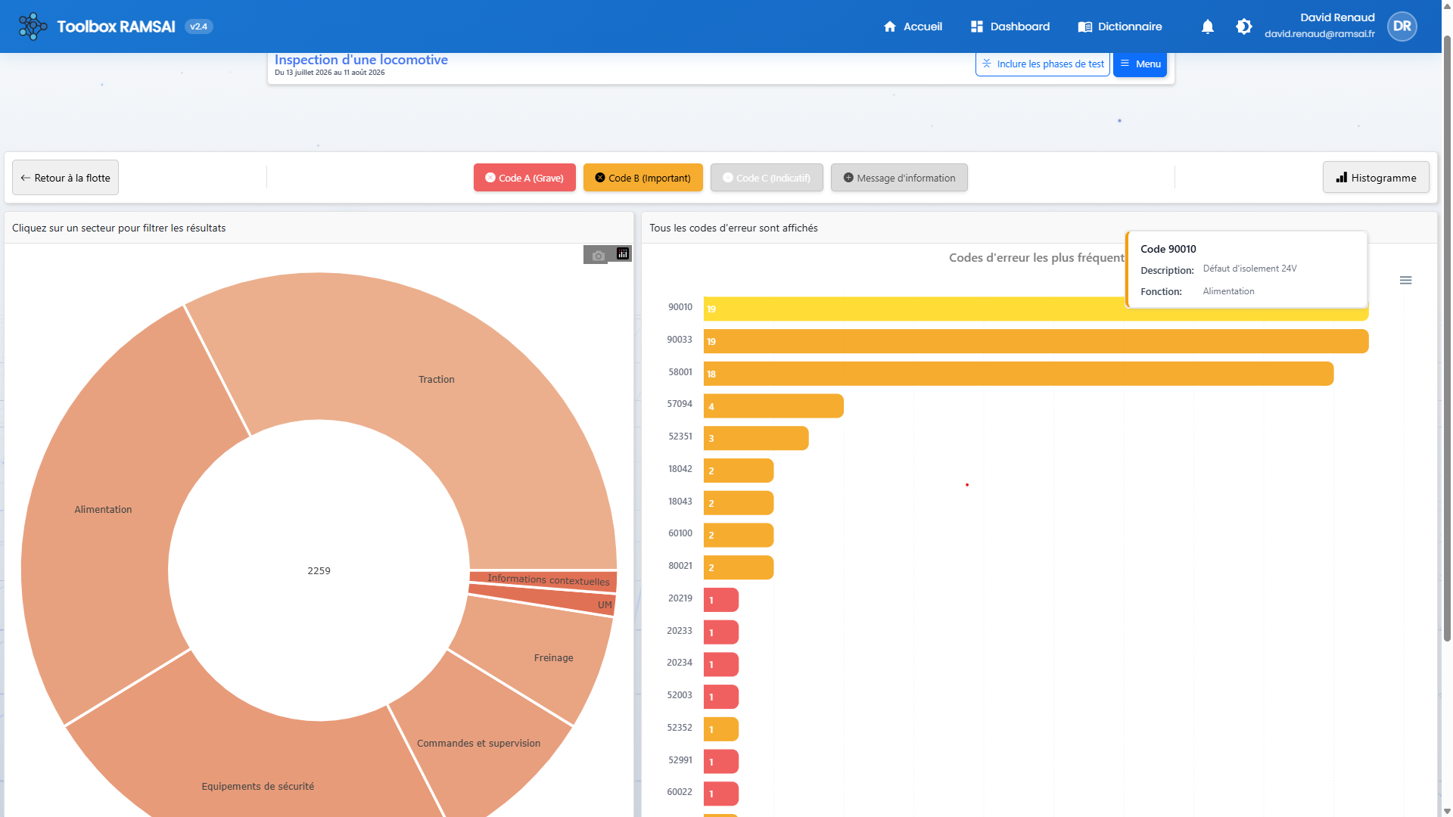This screenshot has width=1453, height=817.
Task: Open the Dashboard page
Action: click(x=1010, y=26)
